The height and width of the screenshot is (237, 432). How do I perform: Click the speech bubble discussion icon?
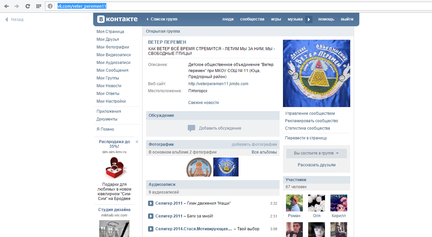[191, 128]
